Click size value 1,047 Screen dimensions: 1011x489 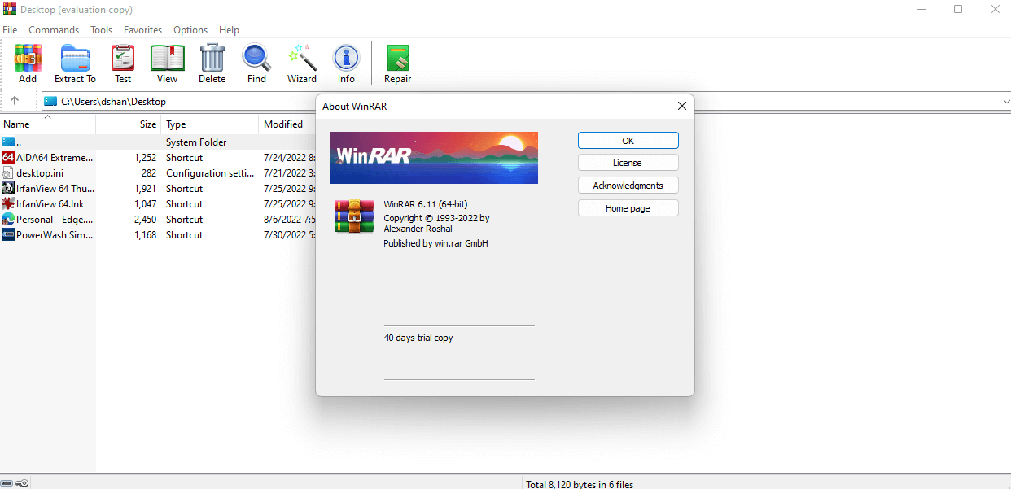146,204
